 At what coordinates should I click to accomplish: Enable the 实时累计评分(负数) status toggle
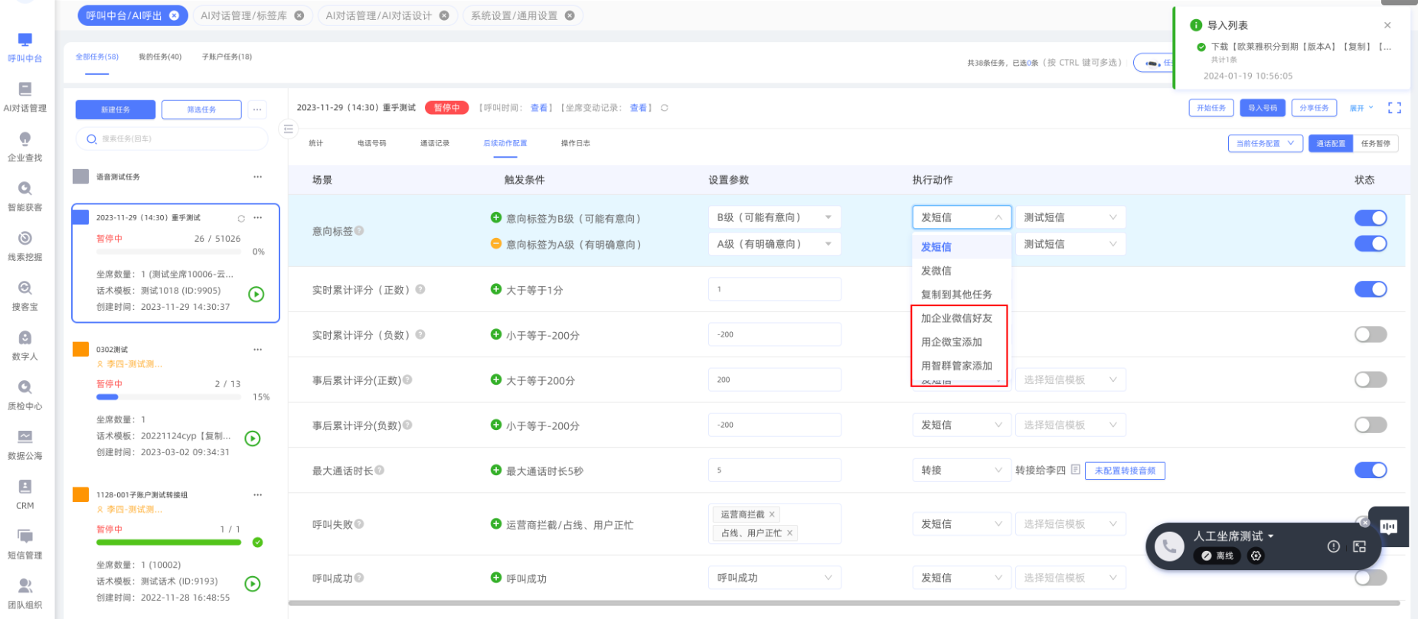pos(1370,334)
